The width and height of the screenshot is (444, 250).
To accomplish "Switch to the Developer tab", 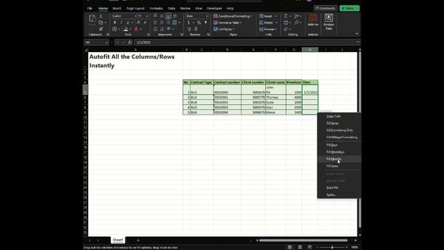I will [214, 8].
